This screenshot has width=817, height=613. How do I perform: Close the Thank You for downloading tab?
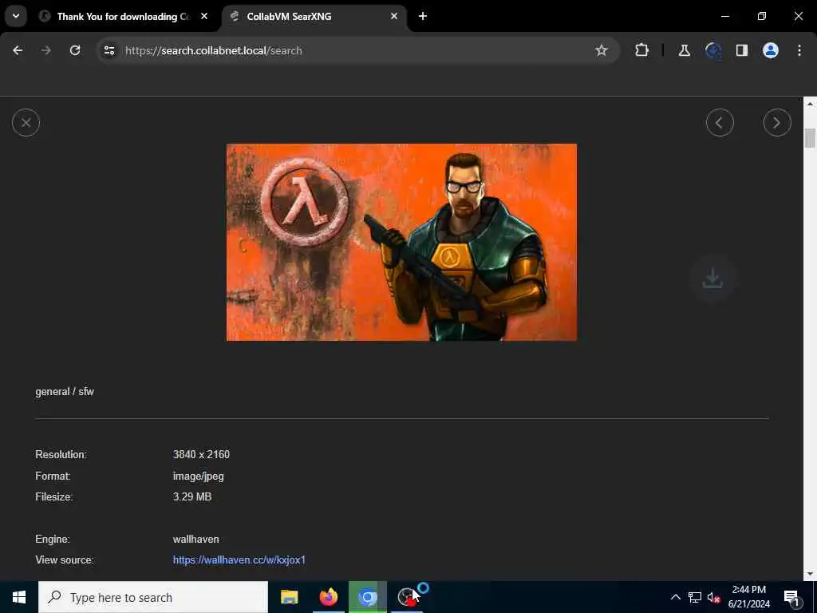204,16
